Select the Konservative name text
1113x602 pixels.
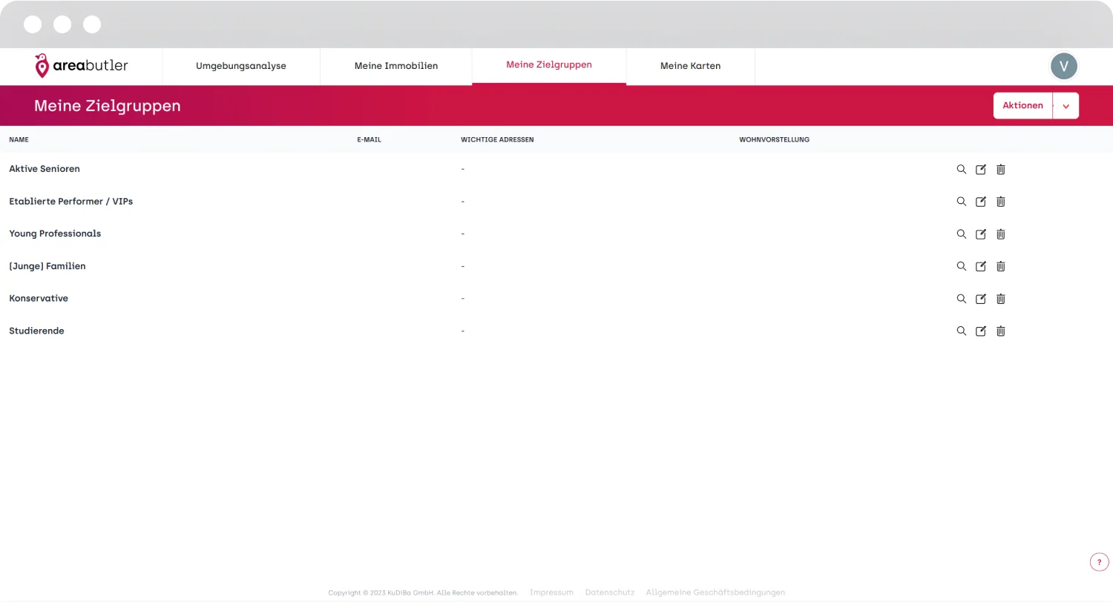pos(39,299)
